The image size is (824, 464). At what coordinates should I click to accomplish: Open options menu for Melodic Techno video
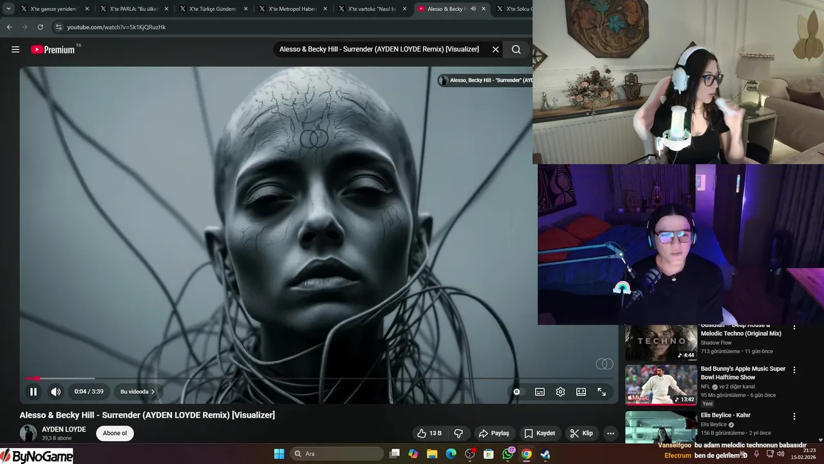(x=794, y=328)
